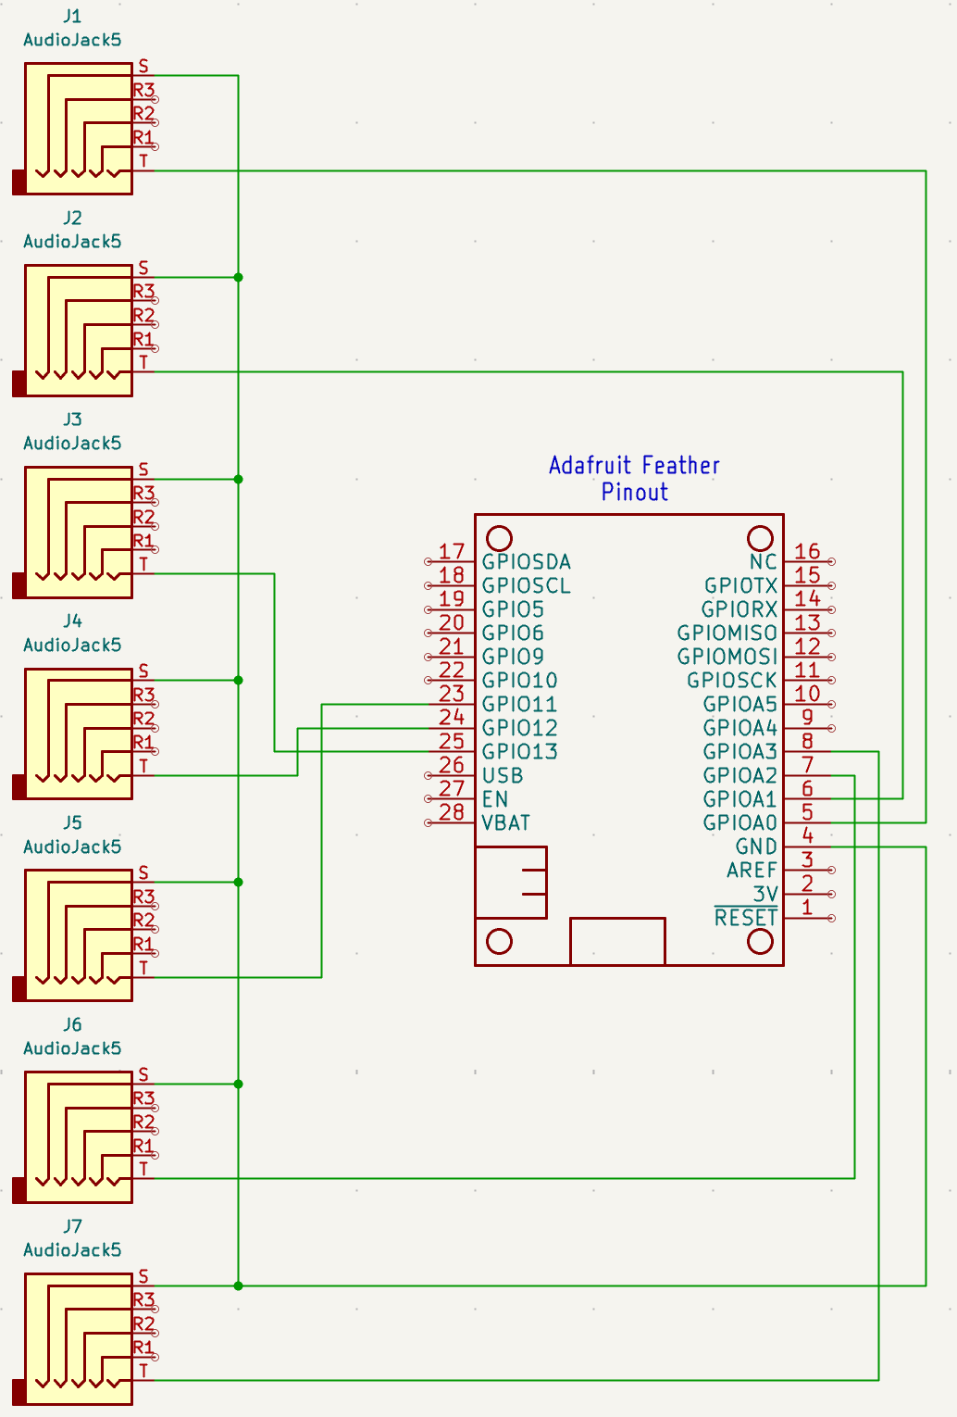The height and width of the screenshot is (1417, 957).
Task: Select the GPIO11 pin label
Action: click(519, 705)
